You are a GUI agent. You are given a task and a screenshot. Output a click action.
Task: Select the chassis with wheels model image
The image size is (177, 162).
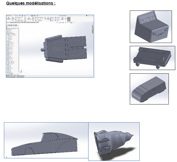[151, 58]
